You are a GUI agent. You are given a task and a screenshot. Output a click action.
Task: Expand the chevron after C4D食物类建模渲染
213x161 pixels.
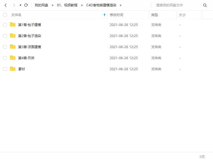[x=121, y=5]
